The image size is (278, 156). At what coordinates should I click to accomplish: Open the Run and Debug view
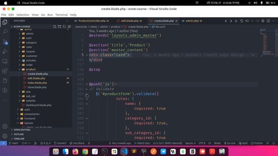[5, 52]
